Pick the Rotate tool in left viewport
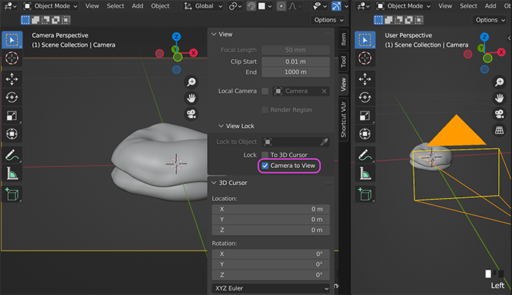 (x=12, y=97)
